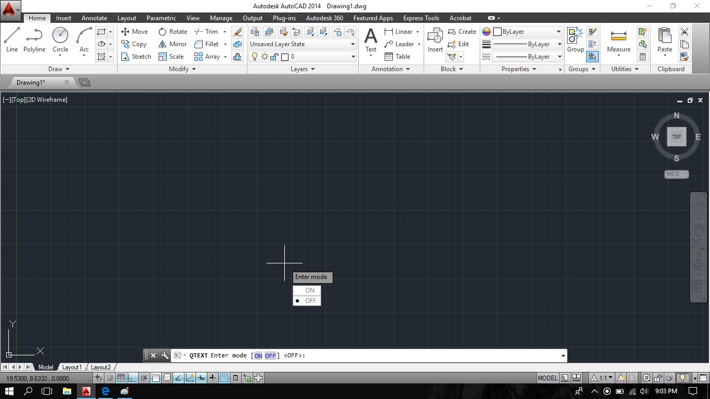
Task: Open the lineweight ByLayer dropdown
Action: coord(527,44)
